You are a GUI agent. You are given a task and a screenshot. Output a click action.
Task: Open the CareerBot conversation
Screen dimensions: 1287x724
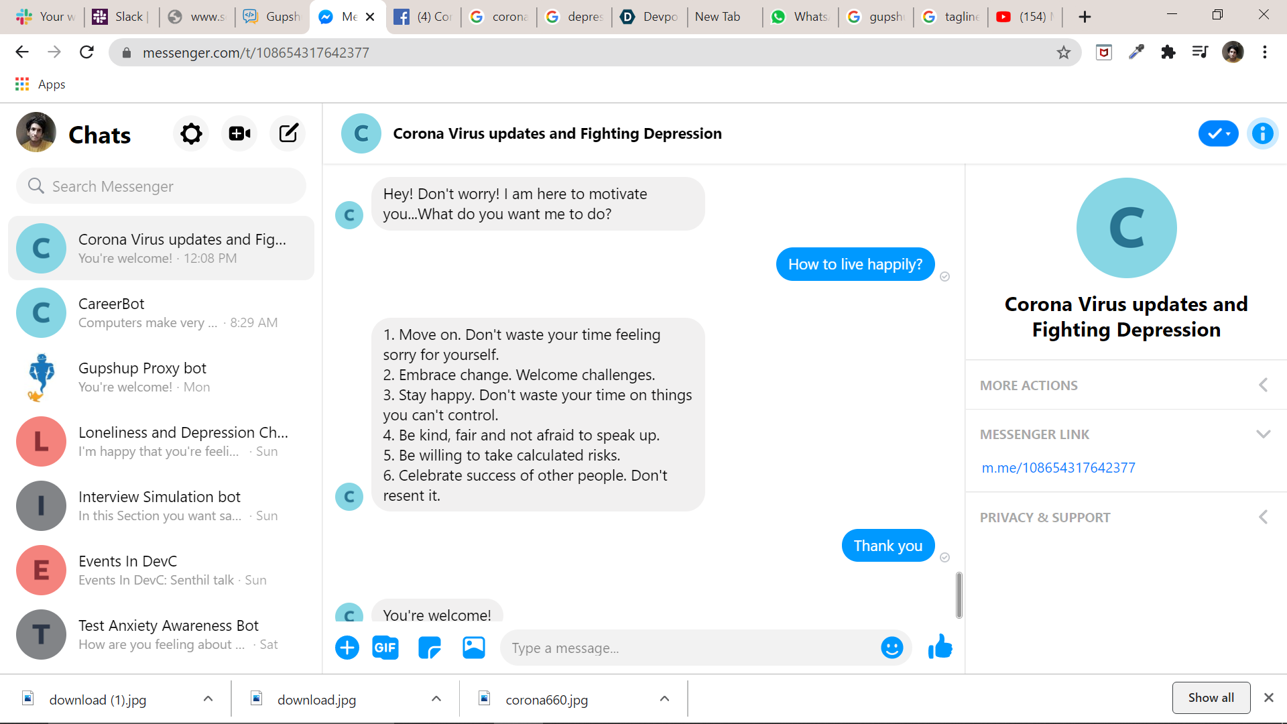click(x=161, y=313)
